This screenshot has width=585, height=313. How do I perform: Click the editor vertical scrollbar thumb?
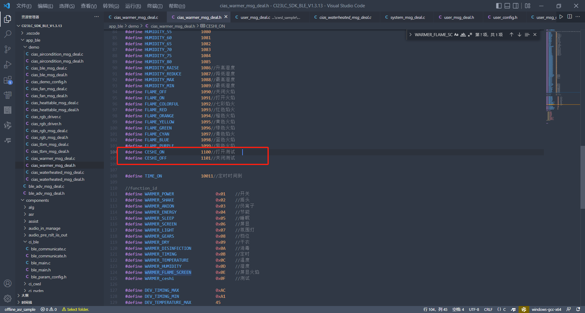(582, 176)
